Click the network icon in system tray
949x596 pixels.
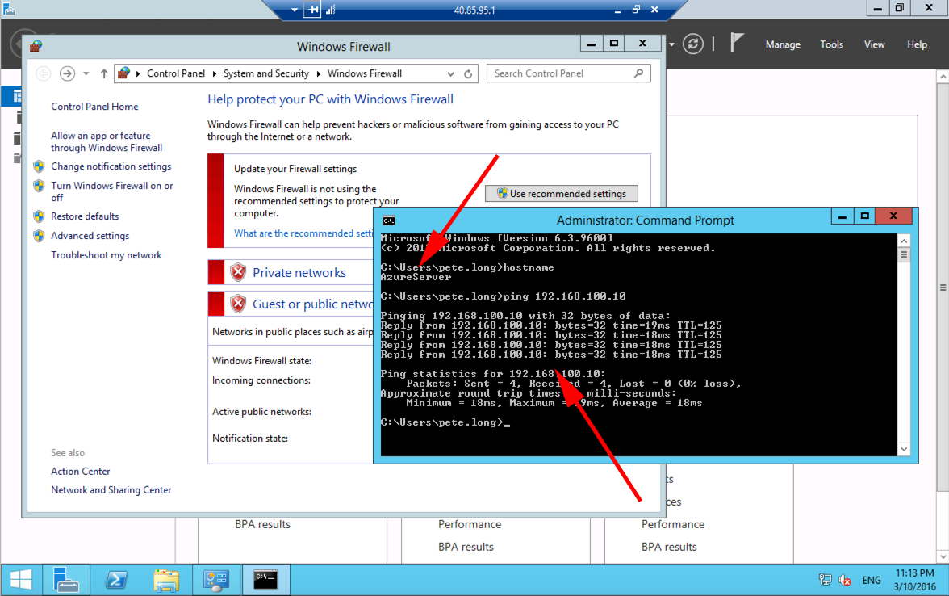pyautogui.click(x=825, y=580)
